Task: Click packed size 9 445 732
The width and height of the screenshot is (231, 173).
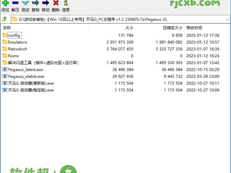Action: pyautogui.click(x=173, y=76)
